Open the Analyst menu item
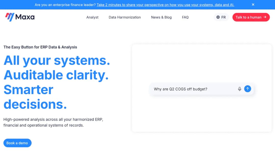This screenshot has width=275, height=155. tap(92, 17)
